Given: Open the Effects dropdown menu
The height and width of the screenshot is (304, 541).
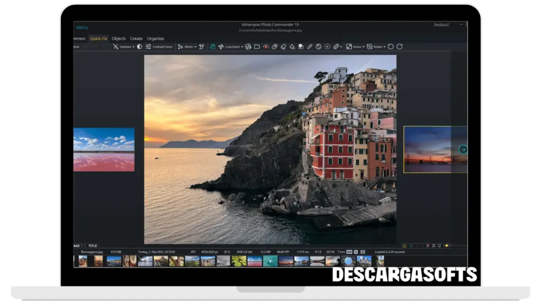Looking at the screenshot, I should pos(195,47).
